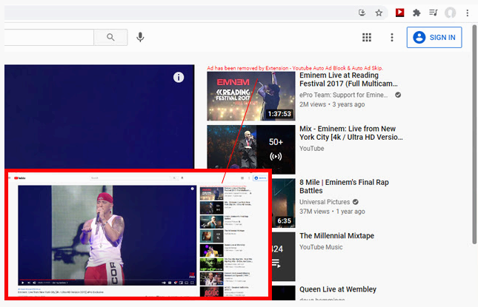Click the 2M views 3 years ago text
The image size is (478, 307).
(332, 104)
